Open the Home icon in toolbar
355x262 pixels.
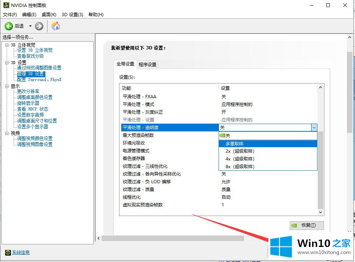pyautogui.click(x=56, y=26)
